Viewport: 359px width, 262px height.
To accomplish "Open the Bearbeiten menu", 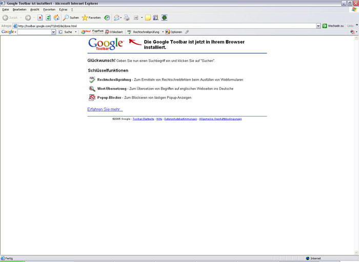I will (19, 10).
